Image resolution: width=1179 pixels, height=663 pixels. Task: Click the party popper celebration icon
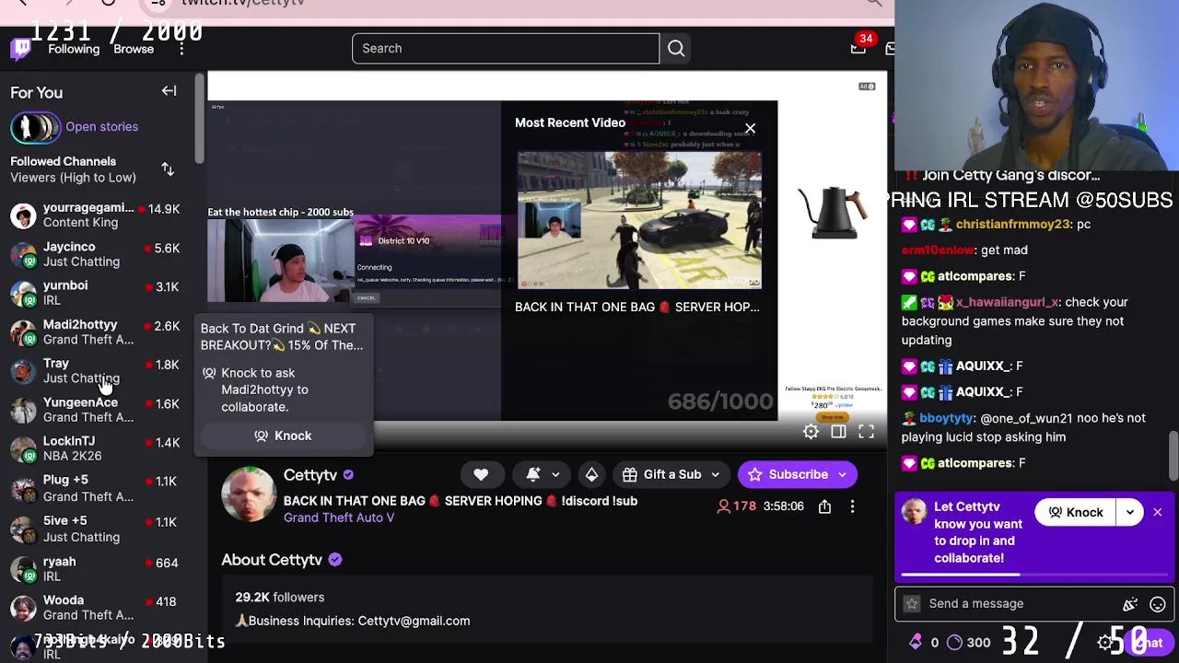1130,605
